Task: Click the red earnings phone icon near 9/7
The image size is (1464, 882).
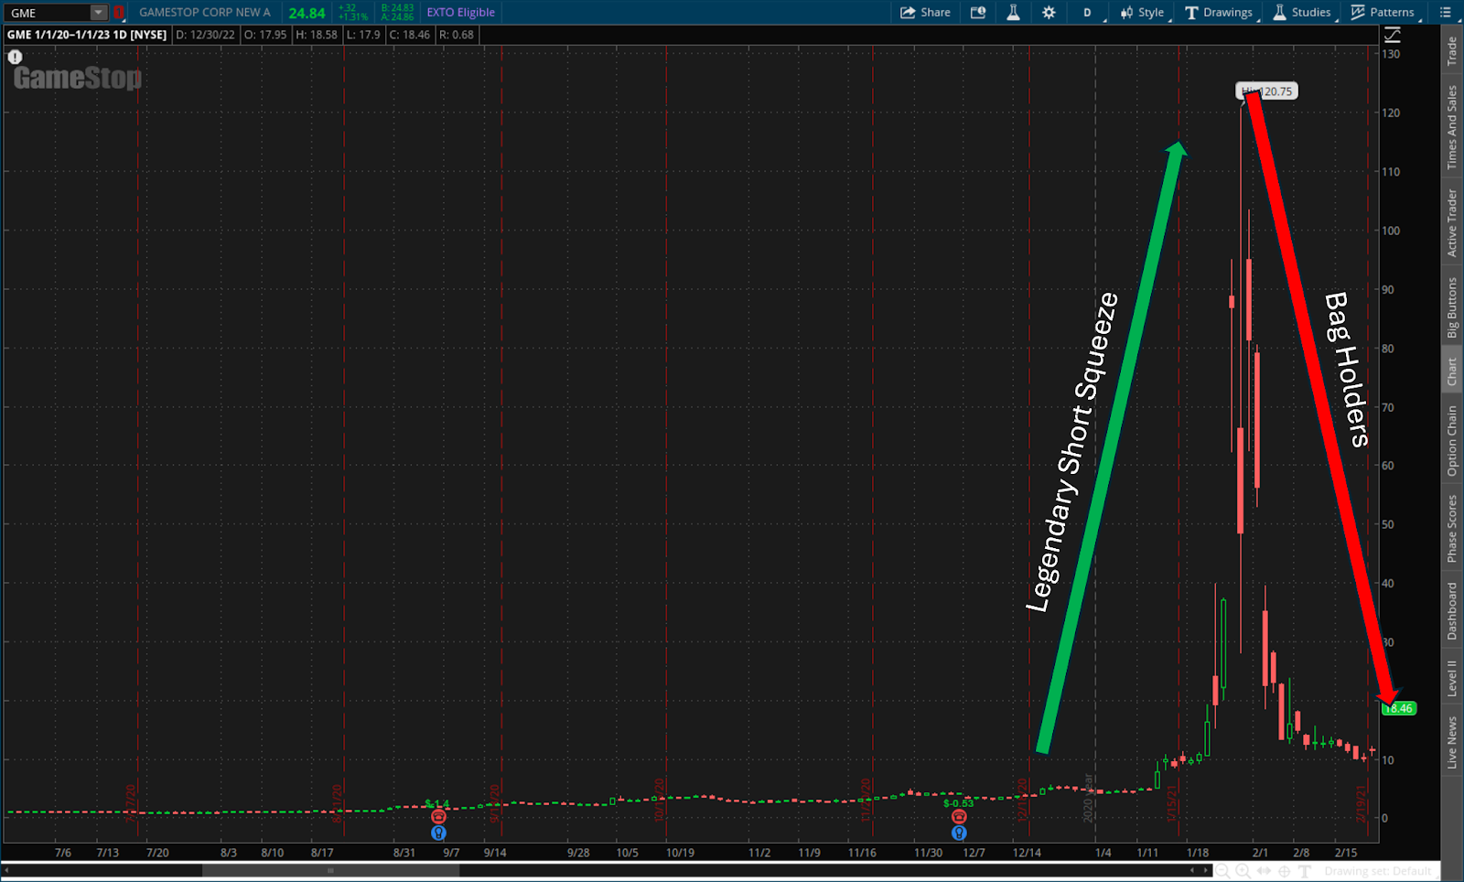Action: click(438, 816)
